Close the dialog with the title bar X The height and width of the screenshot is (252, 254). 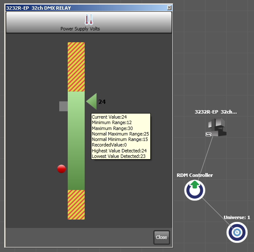click(169, 8)
